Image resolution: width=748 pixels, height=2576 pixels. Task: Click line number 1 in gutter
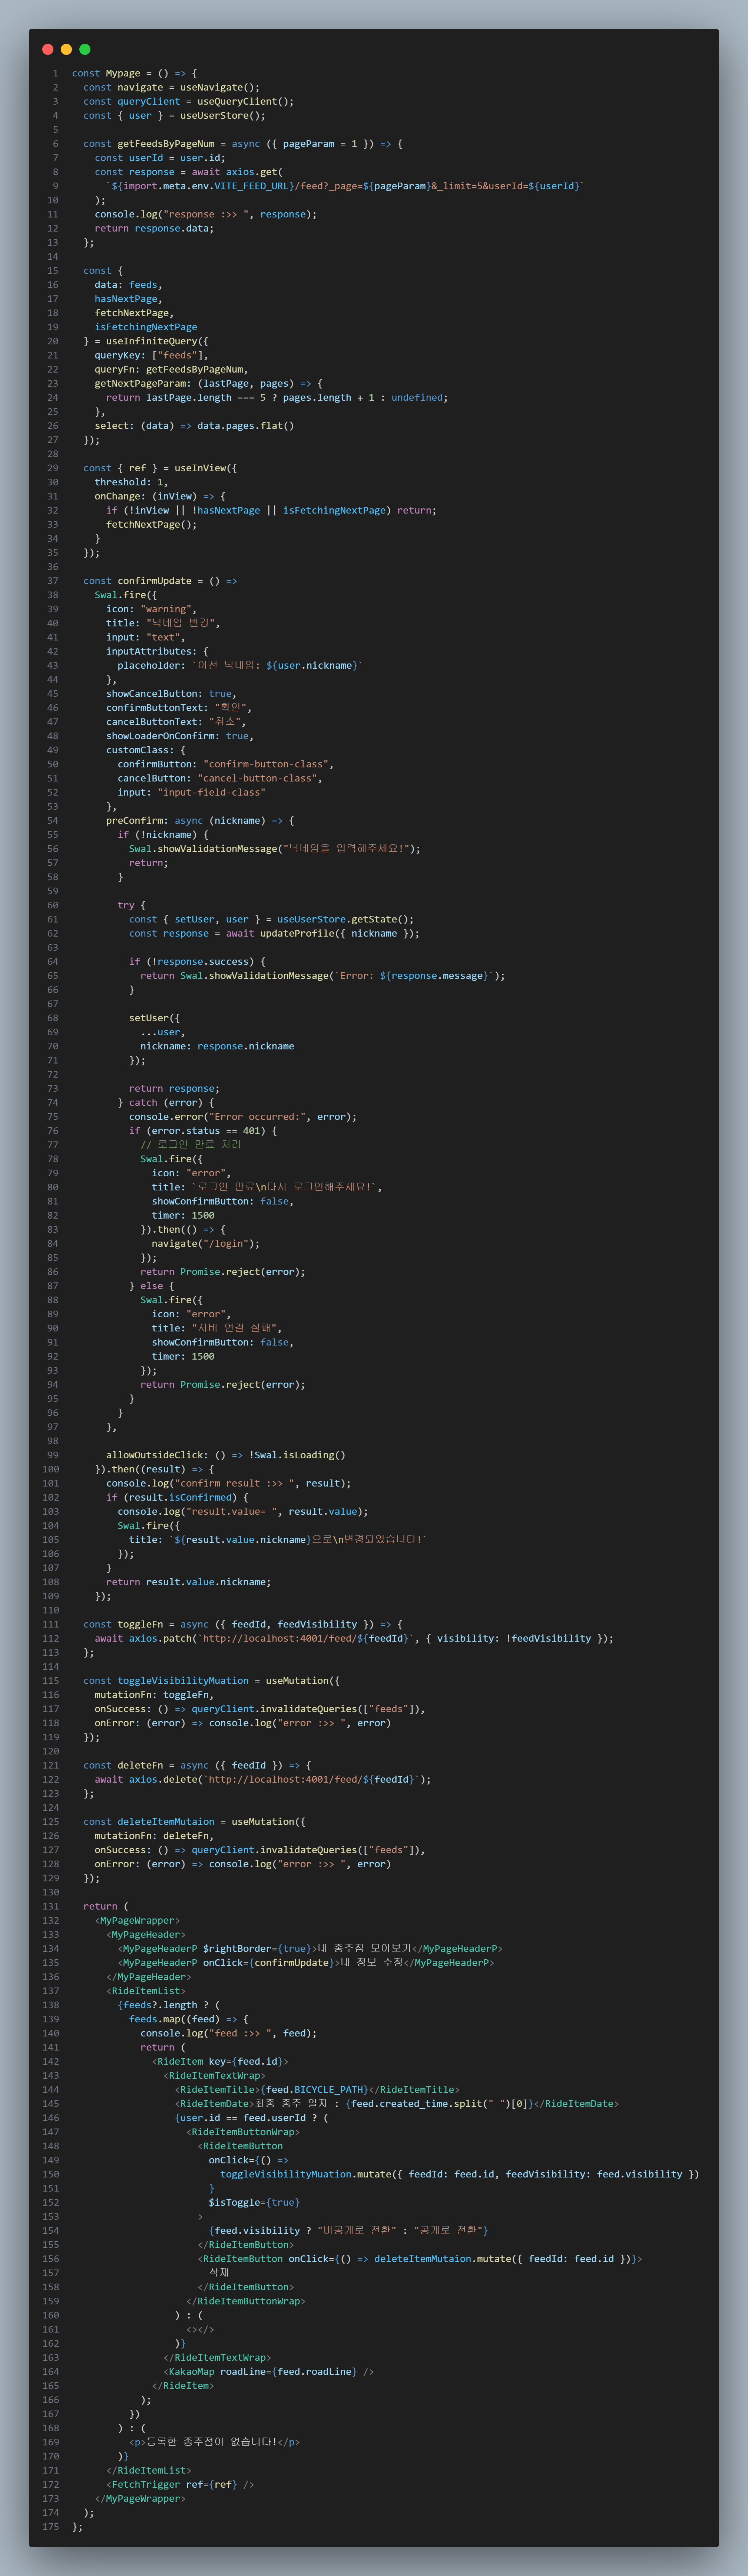(56, 73)
